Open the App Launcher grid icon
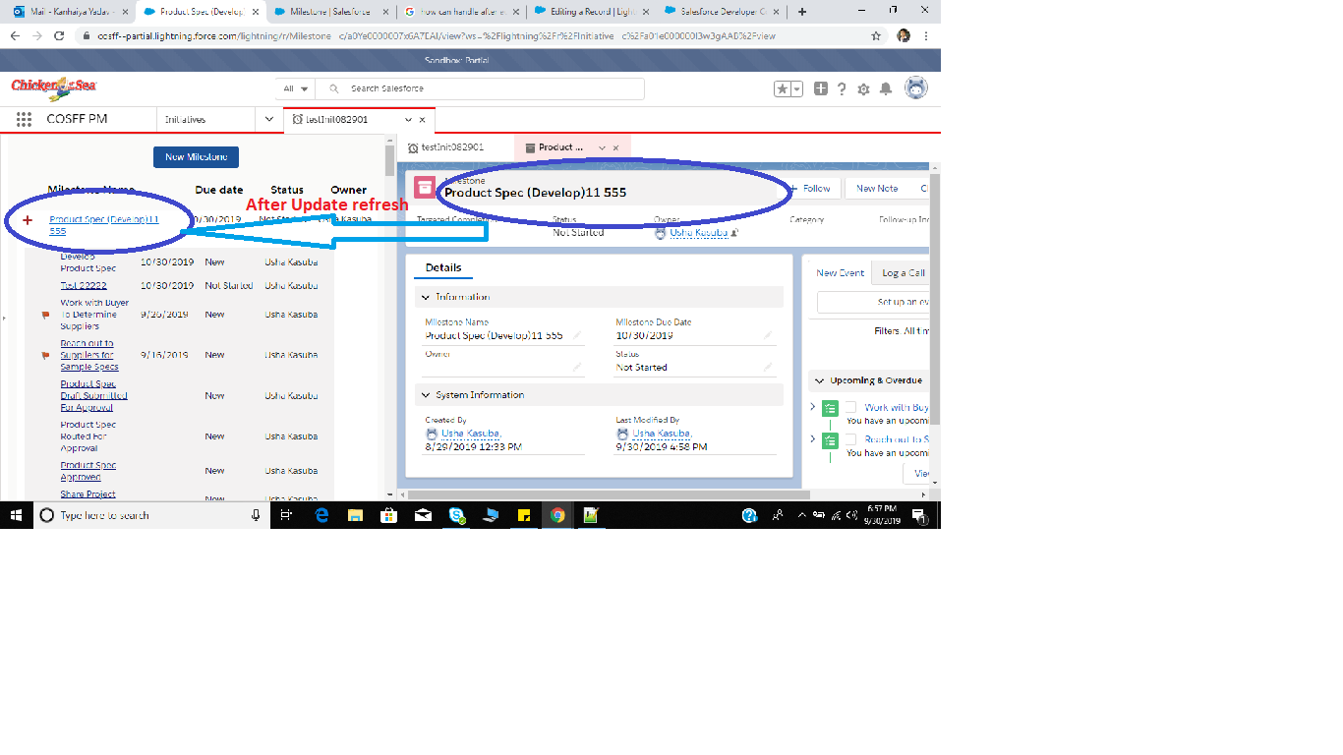1343x755 pixels. click(x=25, y=119)
